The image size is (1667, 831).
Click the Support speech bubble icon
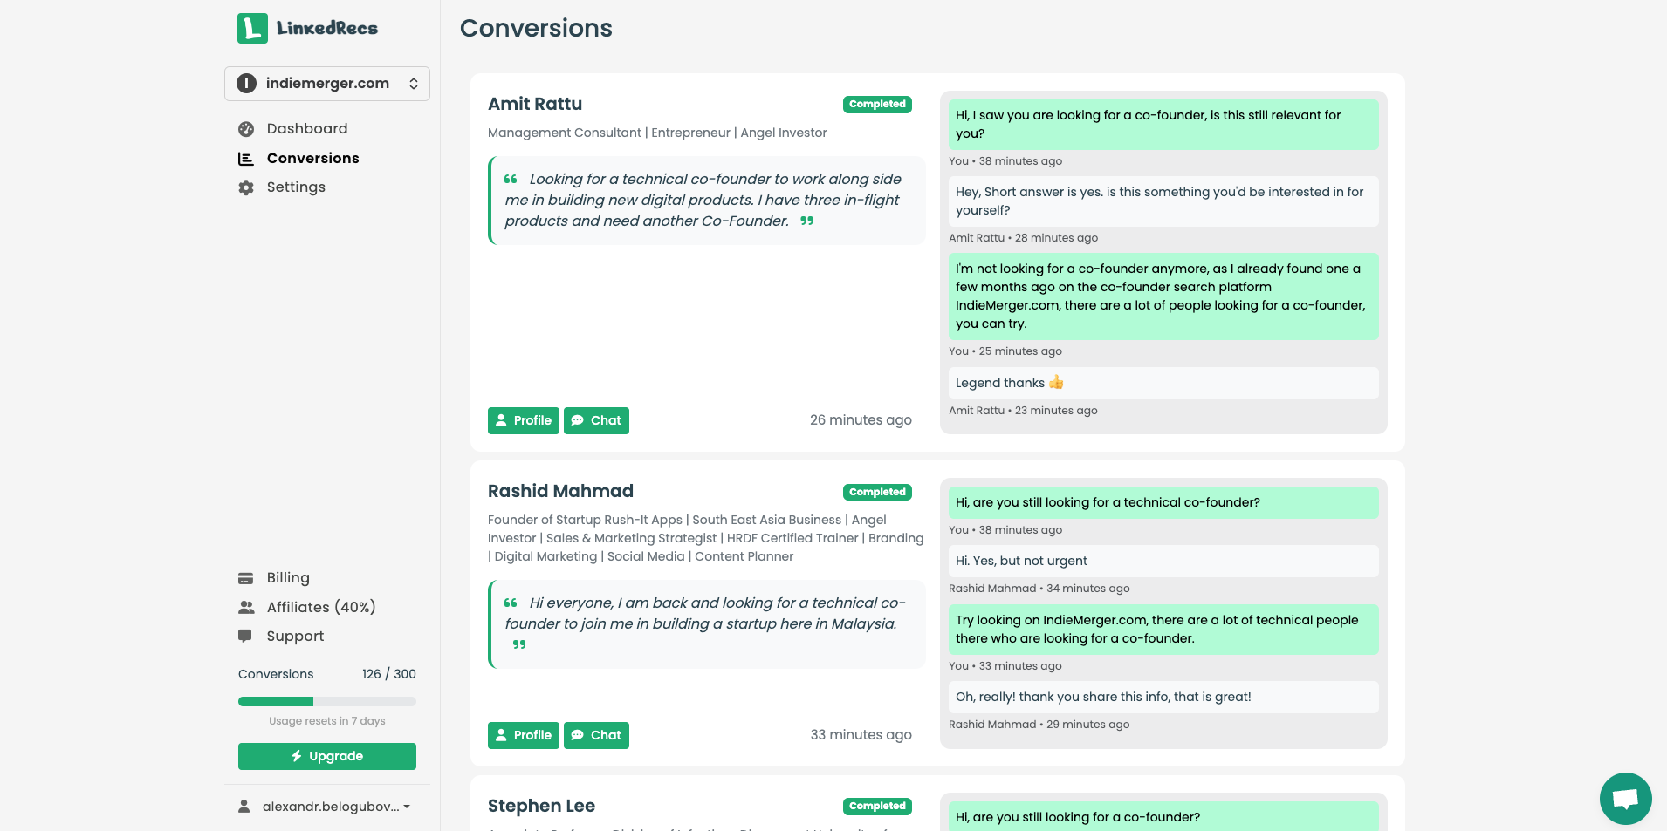click(246, 637)
